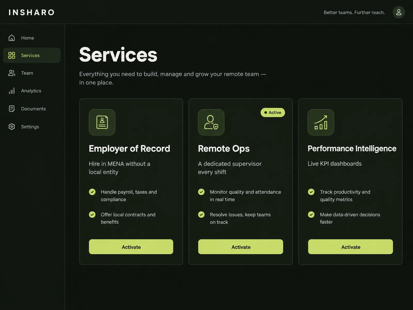This screenshot has width=413, height=310.
Task: Click the Performance Intelligence title
Action: 352,149
